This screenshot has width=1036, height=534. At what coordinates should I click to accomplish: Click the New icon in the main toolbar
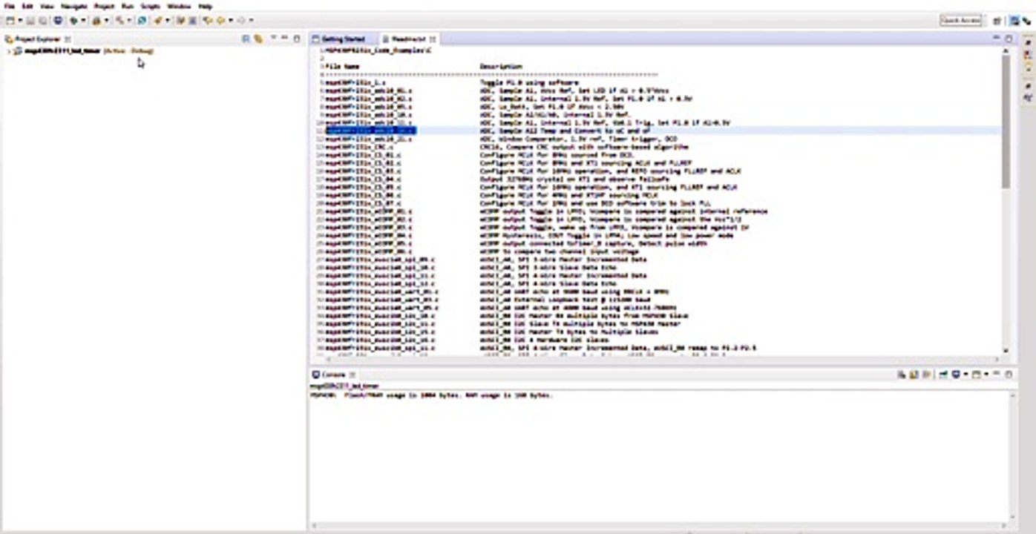point(10,20)
